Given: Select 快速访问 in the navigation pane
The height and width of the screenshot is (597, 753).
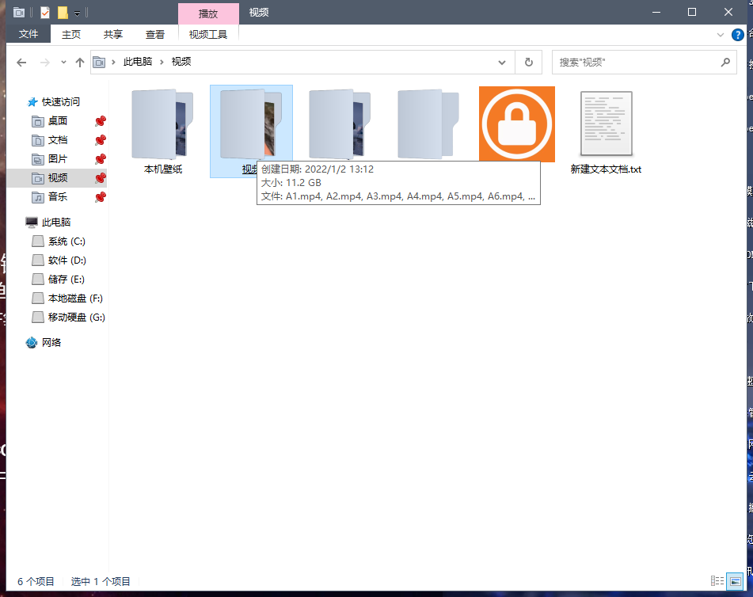Looking at the screenshot, I should pos(60,102).
